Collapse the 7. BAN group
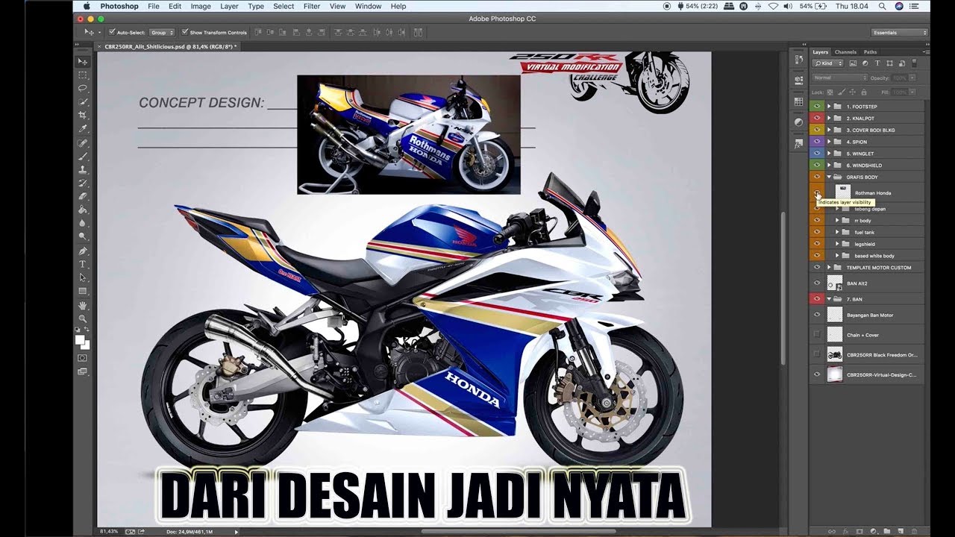955x537 pixels. [829, 298]
